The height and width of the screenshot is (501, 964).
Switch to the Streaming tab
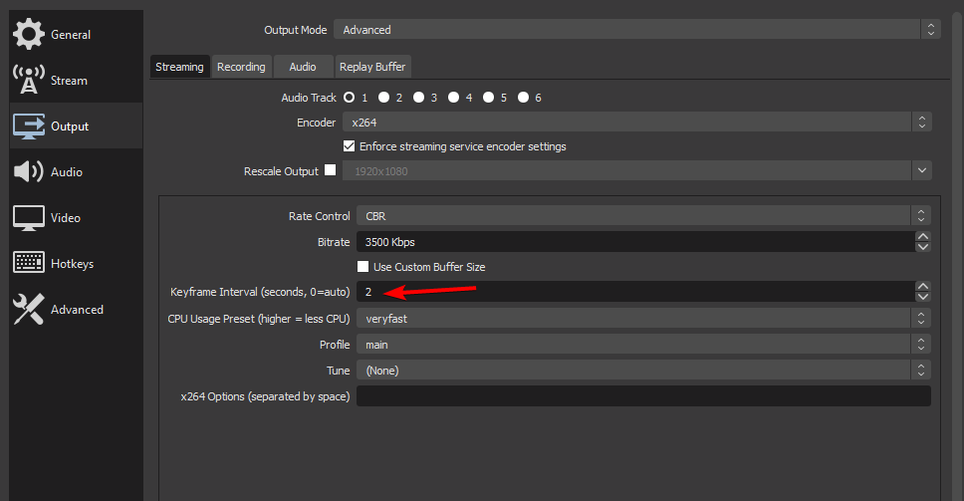179,67
